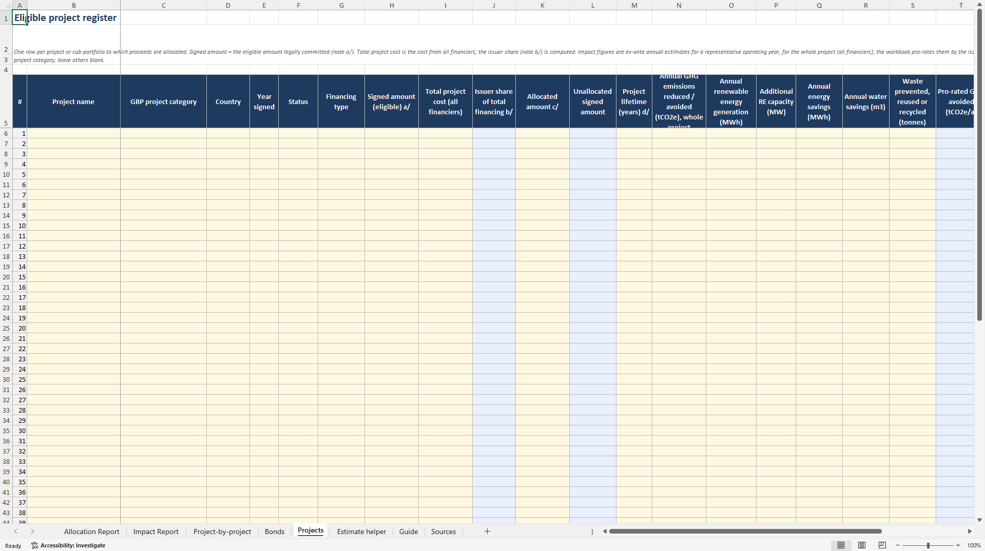Click the 'Unallocated signed amount' header cell
The image size is (985, 551).
(592, 101)
